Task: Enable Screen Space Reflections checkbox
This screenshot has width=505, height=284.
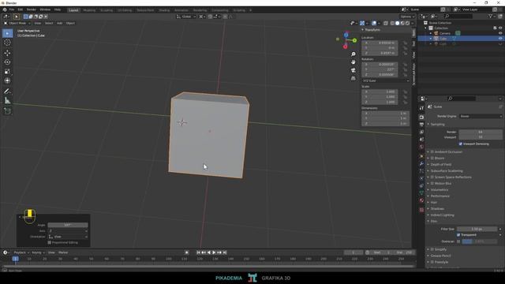Action: [x=432, y=177]
